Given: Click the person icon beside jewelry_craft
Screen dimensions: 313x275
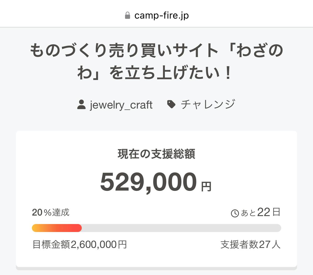Looking at the screenshot, I should [81, 104].
